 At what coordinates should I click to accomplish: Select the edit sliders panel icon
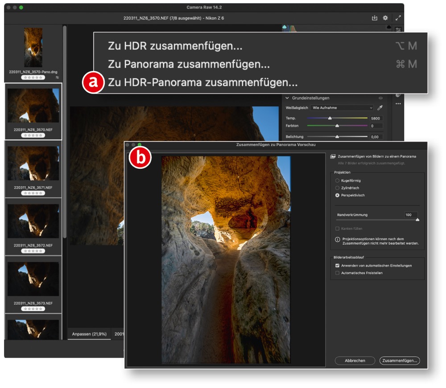click(x=398, y=29)
